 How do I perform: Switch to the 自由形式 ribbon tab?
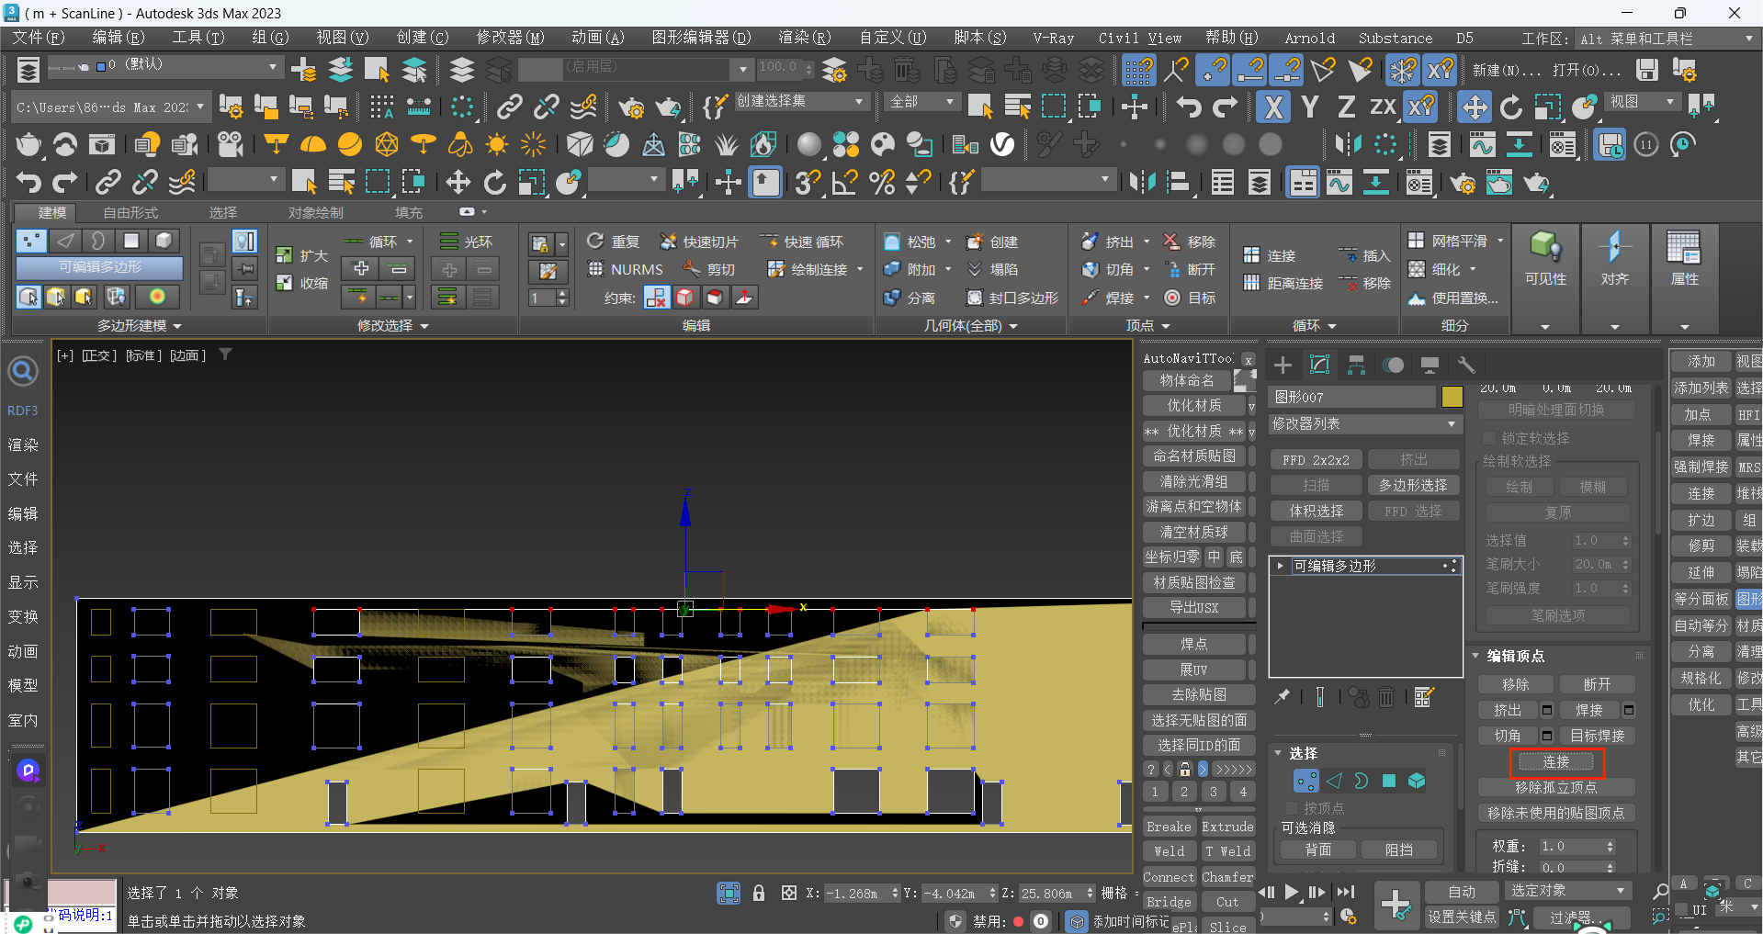(130, 212)
